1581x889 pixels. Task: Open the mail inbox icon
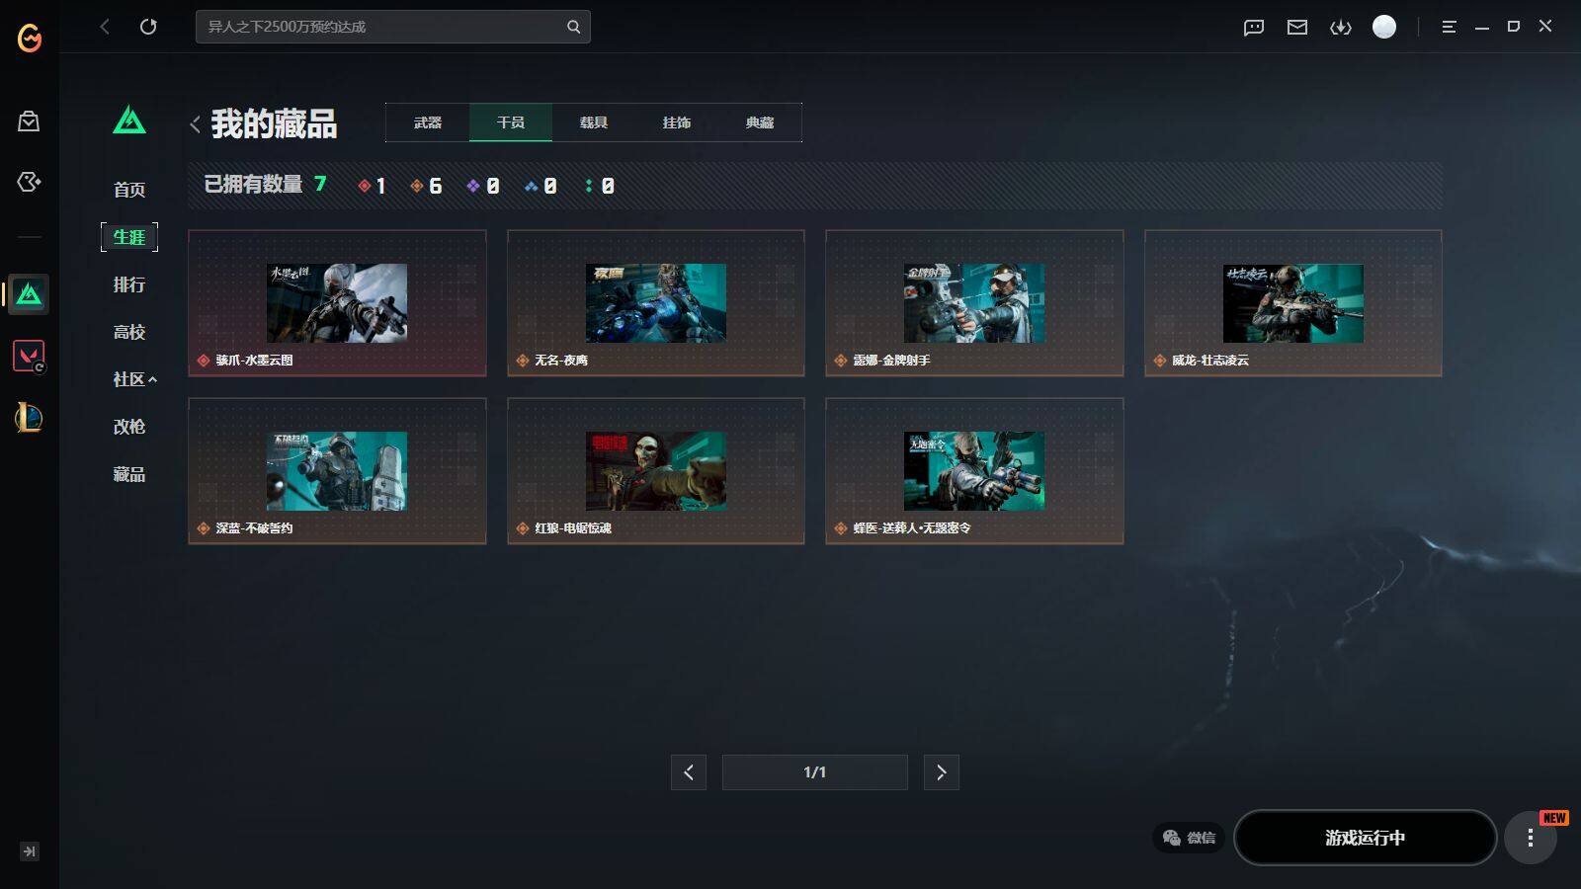(x=1297, y=28)
